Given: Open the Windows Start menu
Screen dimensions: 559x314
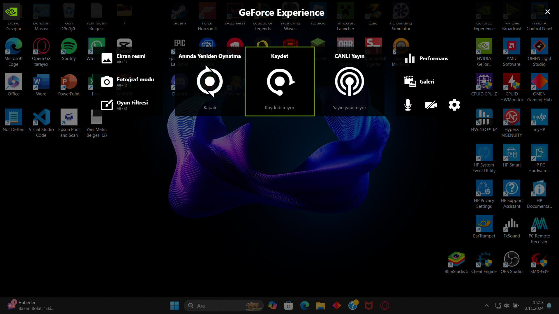Looking at the screenshot, I should pos(174,306).
